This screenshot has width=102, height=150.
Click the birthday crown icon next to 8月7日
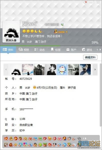click(34, 87)
